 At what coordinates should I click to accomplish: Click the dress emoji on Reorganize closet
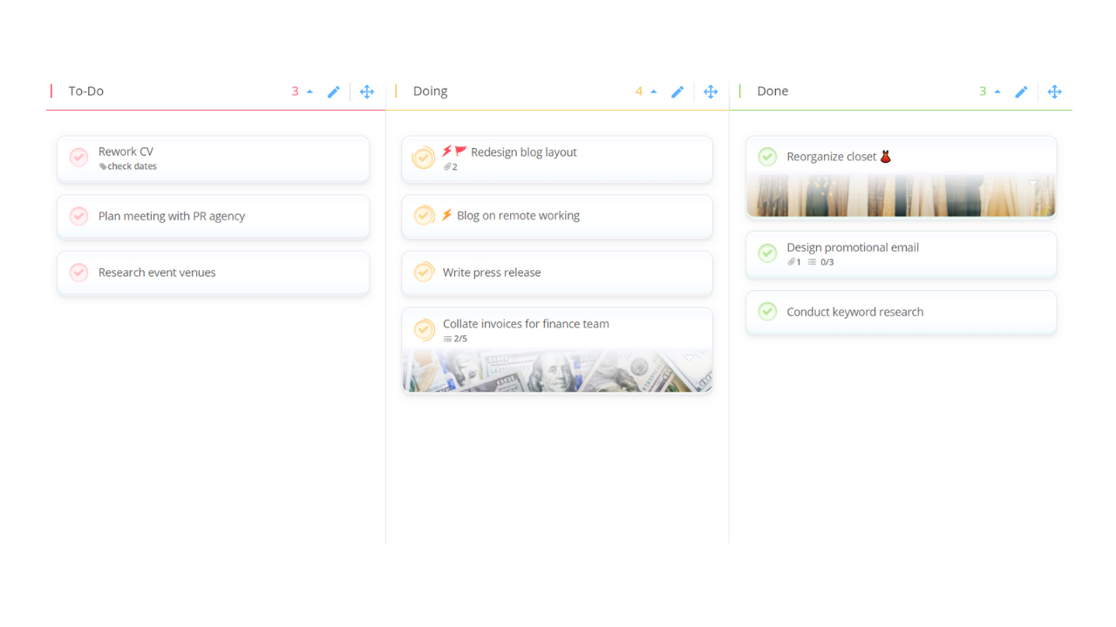[x=886, y=157]
